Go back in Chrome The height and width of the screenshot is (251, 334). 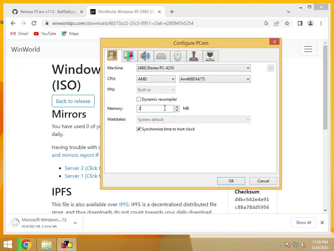tap(13, 23)
